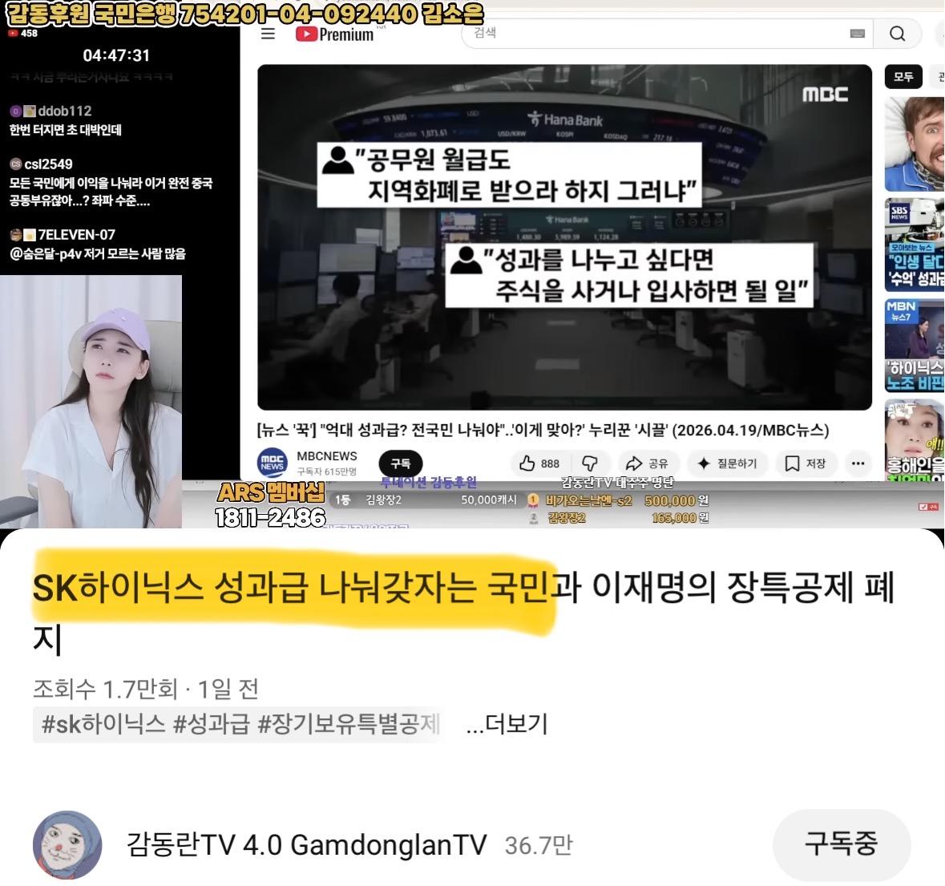Click the MBC news video title text
The width and height of the screenshot is (945, 886).
tap(543, 431)
